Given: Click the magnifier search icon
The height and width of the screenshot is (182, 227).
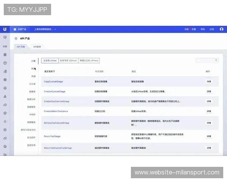Looking at the screenshot, I should [216, 60].
